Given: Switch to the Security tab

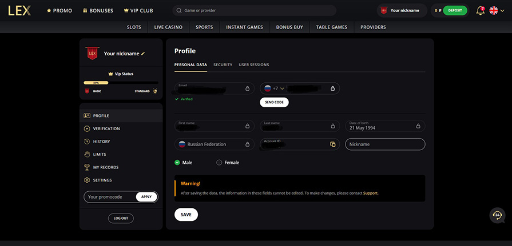Looking at the screenshot, I should coord(223,65).
